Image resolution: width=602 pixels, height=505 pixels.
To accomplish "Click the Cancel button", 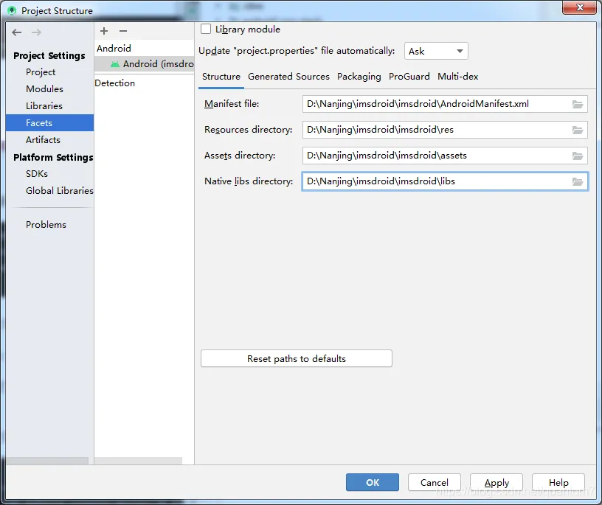I will coord(435,482).
